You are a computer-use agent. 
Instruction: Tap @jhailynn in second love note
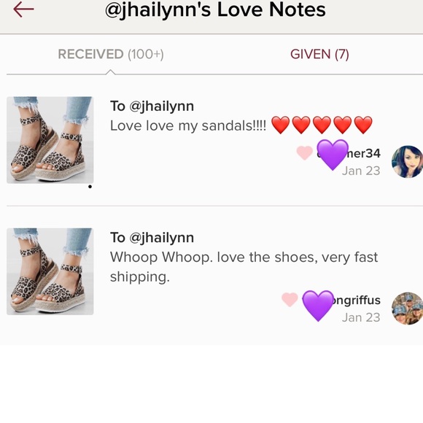point(162,238)
